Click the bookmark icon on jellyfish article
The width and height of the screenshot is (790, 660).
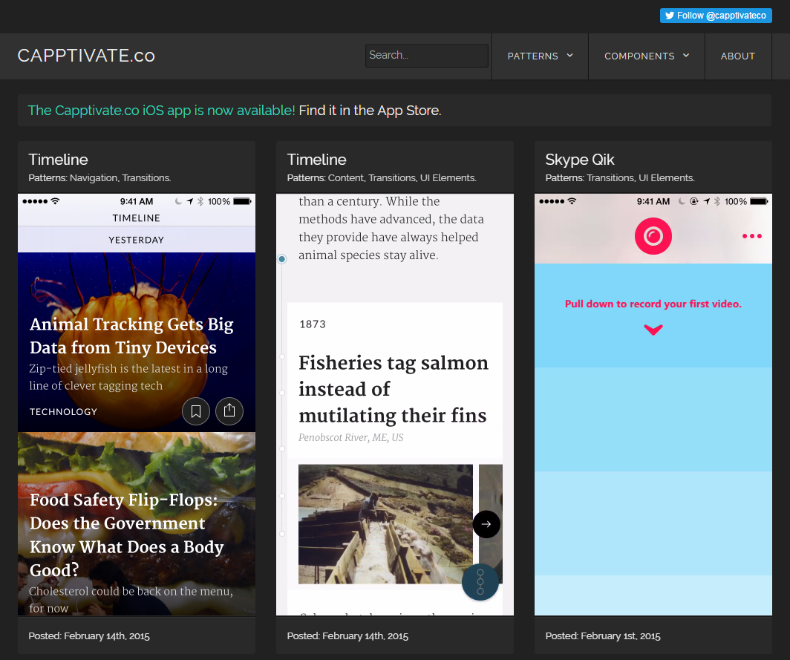[x=196, y=411]
